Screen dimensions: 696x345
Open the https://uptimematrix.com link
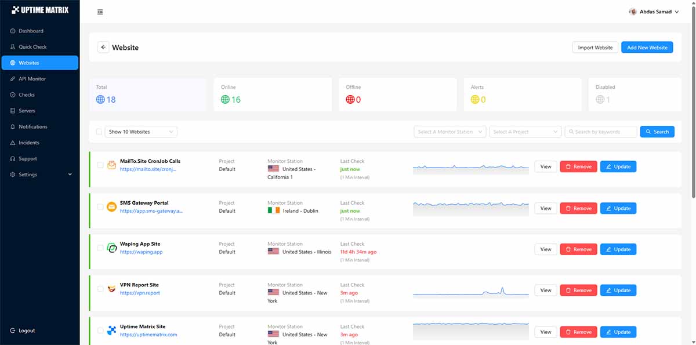[x=148, y=335]
